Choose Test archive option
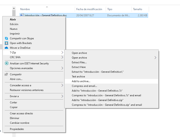The image size is (180, 137). tap(111, 76)
